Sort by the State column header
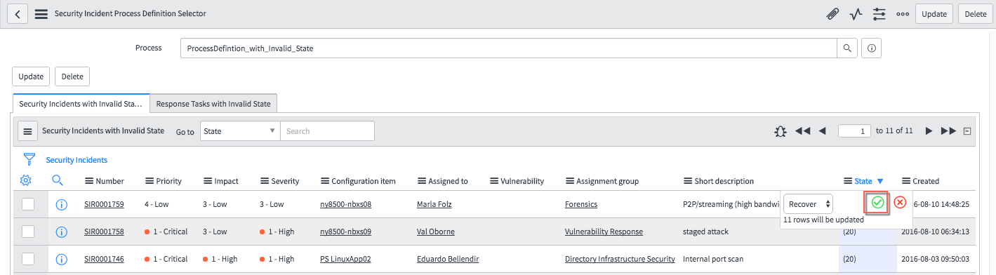Screen dimensions: 996x275 click(x=863, y=181)
